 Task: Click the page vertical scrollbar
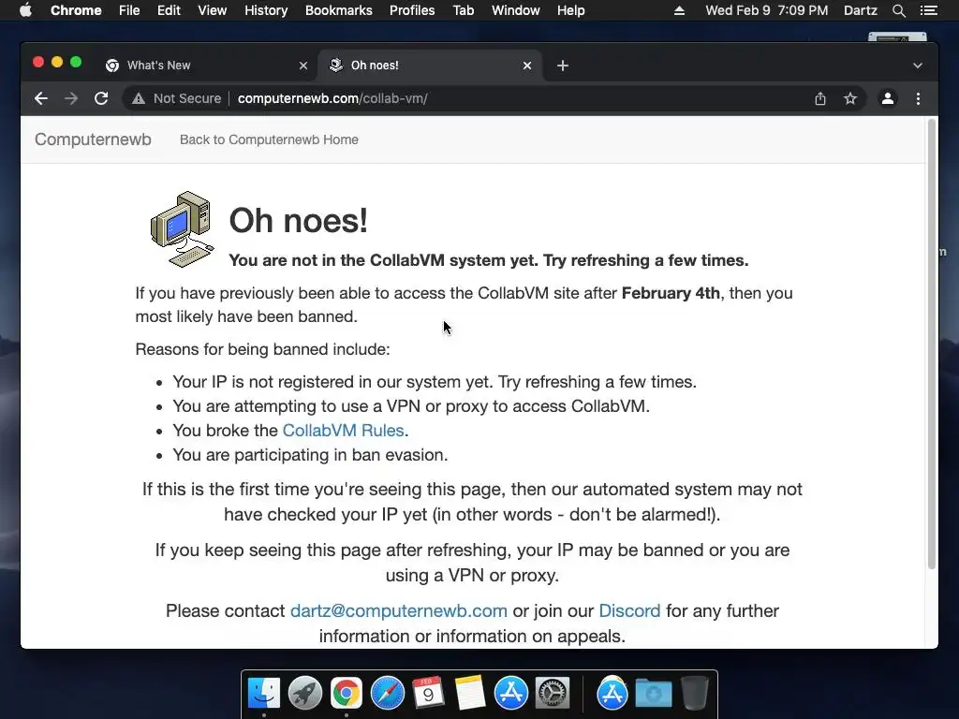(932, 345)
